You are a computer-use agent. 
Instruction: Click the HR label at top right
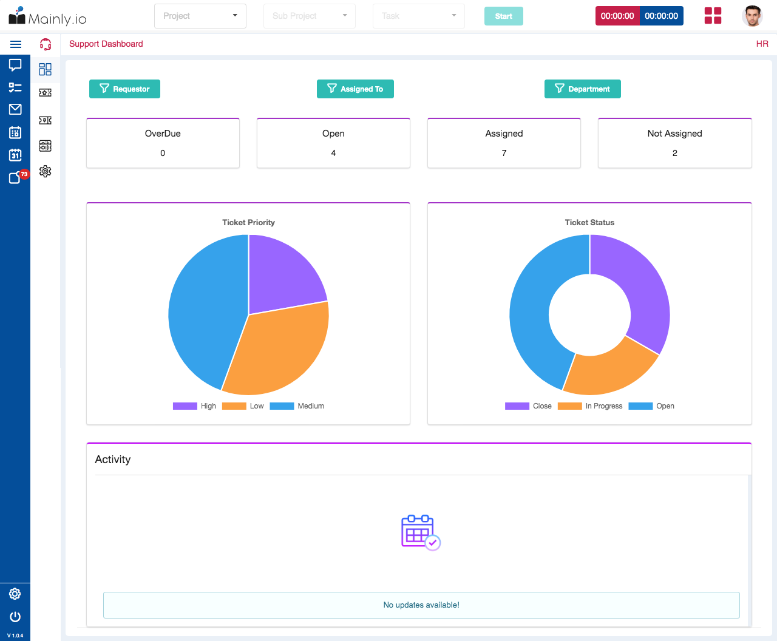click(762, 44)
